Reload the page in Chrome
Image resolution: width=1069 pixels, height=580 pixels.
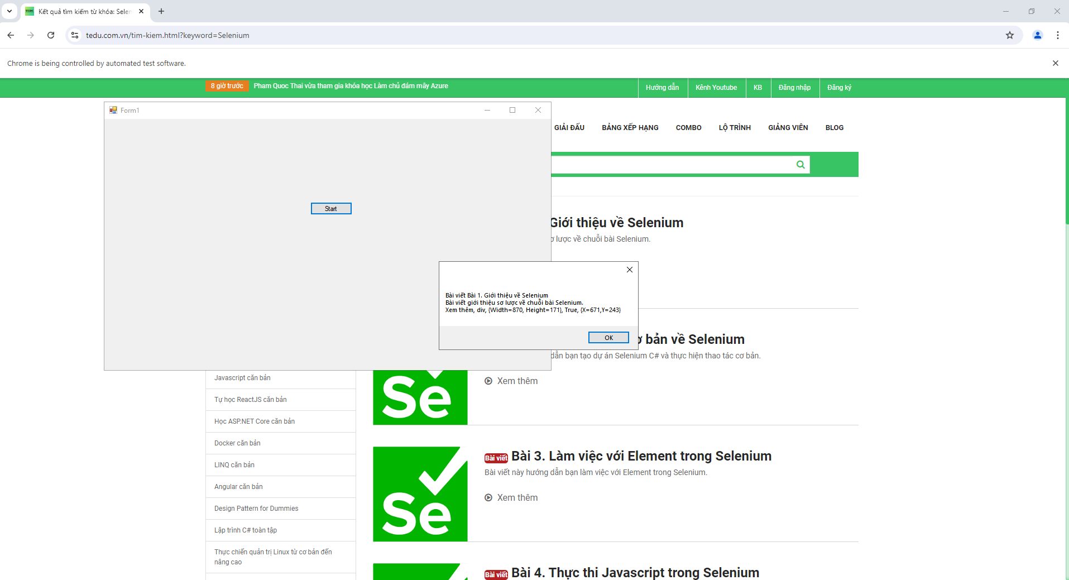51,35
